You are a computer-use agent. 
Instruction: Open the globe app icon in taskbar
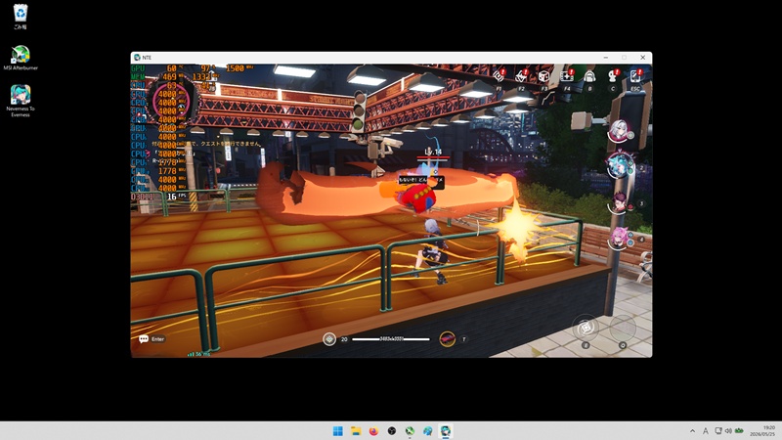(427, 431)
